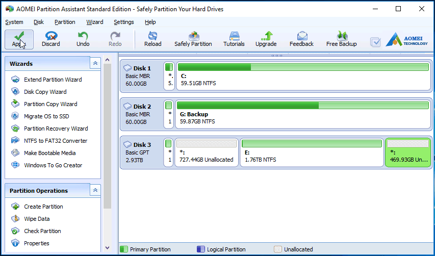435x256 pixels.
Task: Open the System menu
Action: pyautogui.click(x=14, y=22)
